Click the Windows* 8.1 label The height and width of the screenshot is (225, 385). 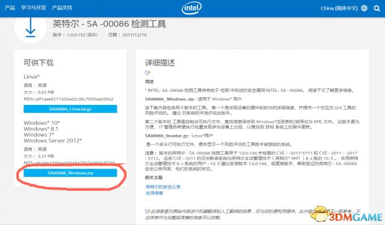pyautogui.click(x=41, y=128)
